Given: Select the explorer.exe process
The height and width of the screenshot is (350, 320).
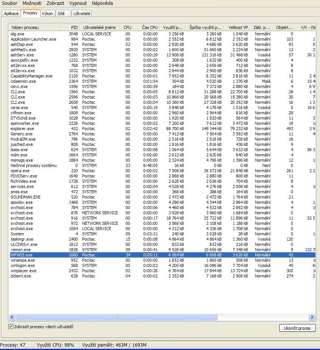Looking at the screenshot, I should 163,129.
